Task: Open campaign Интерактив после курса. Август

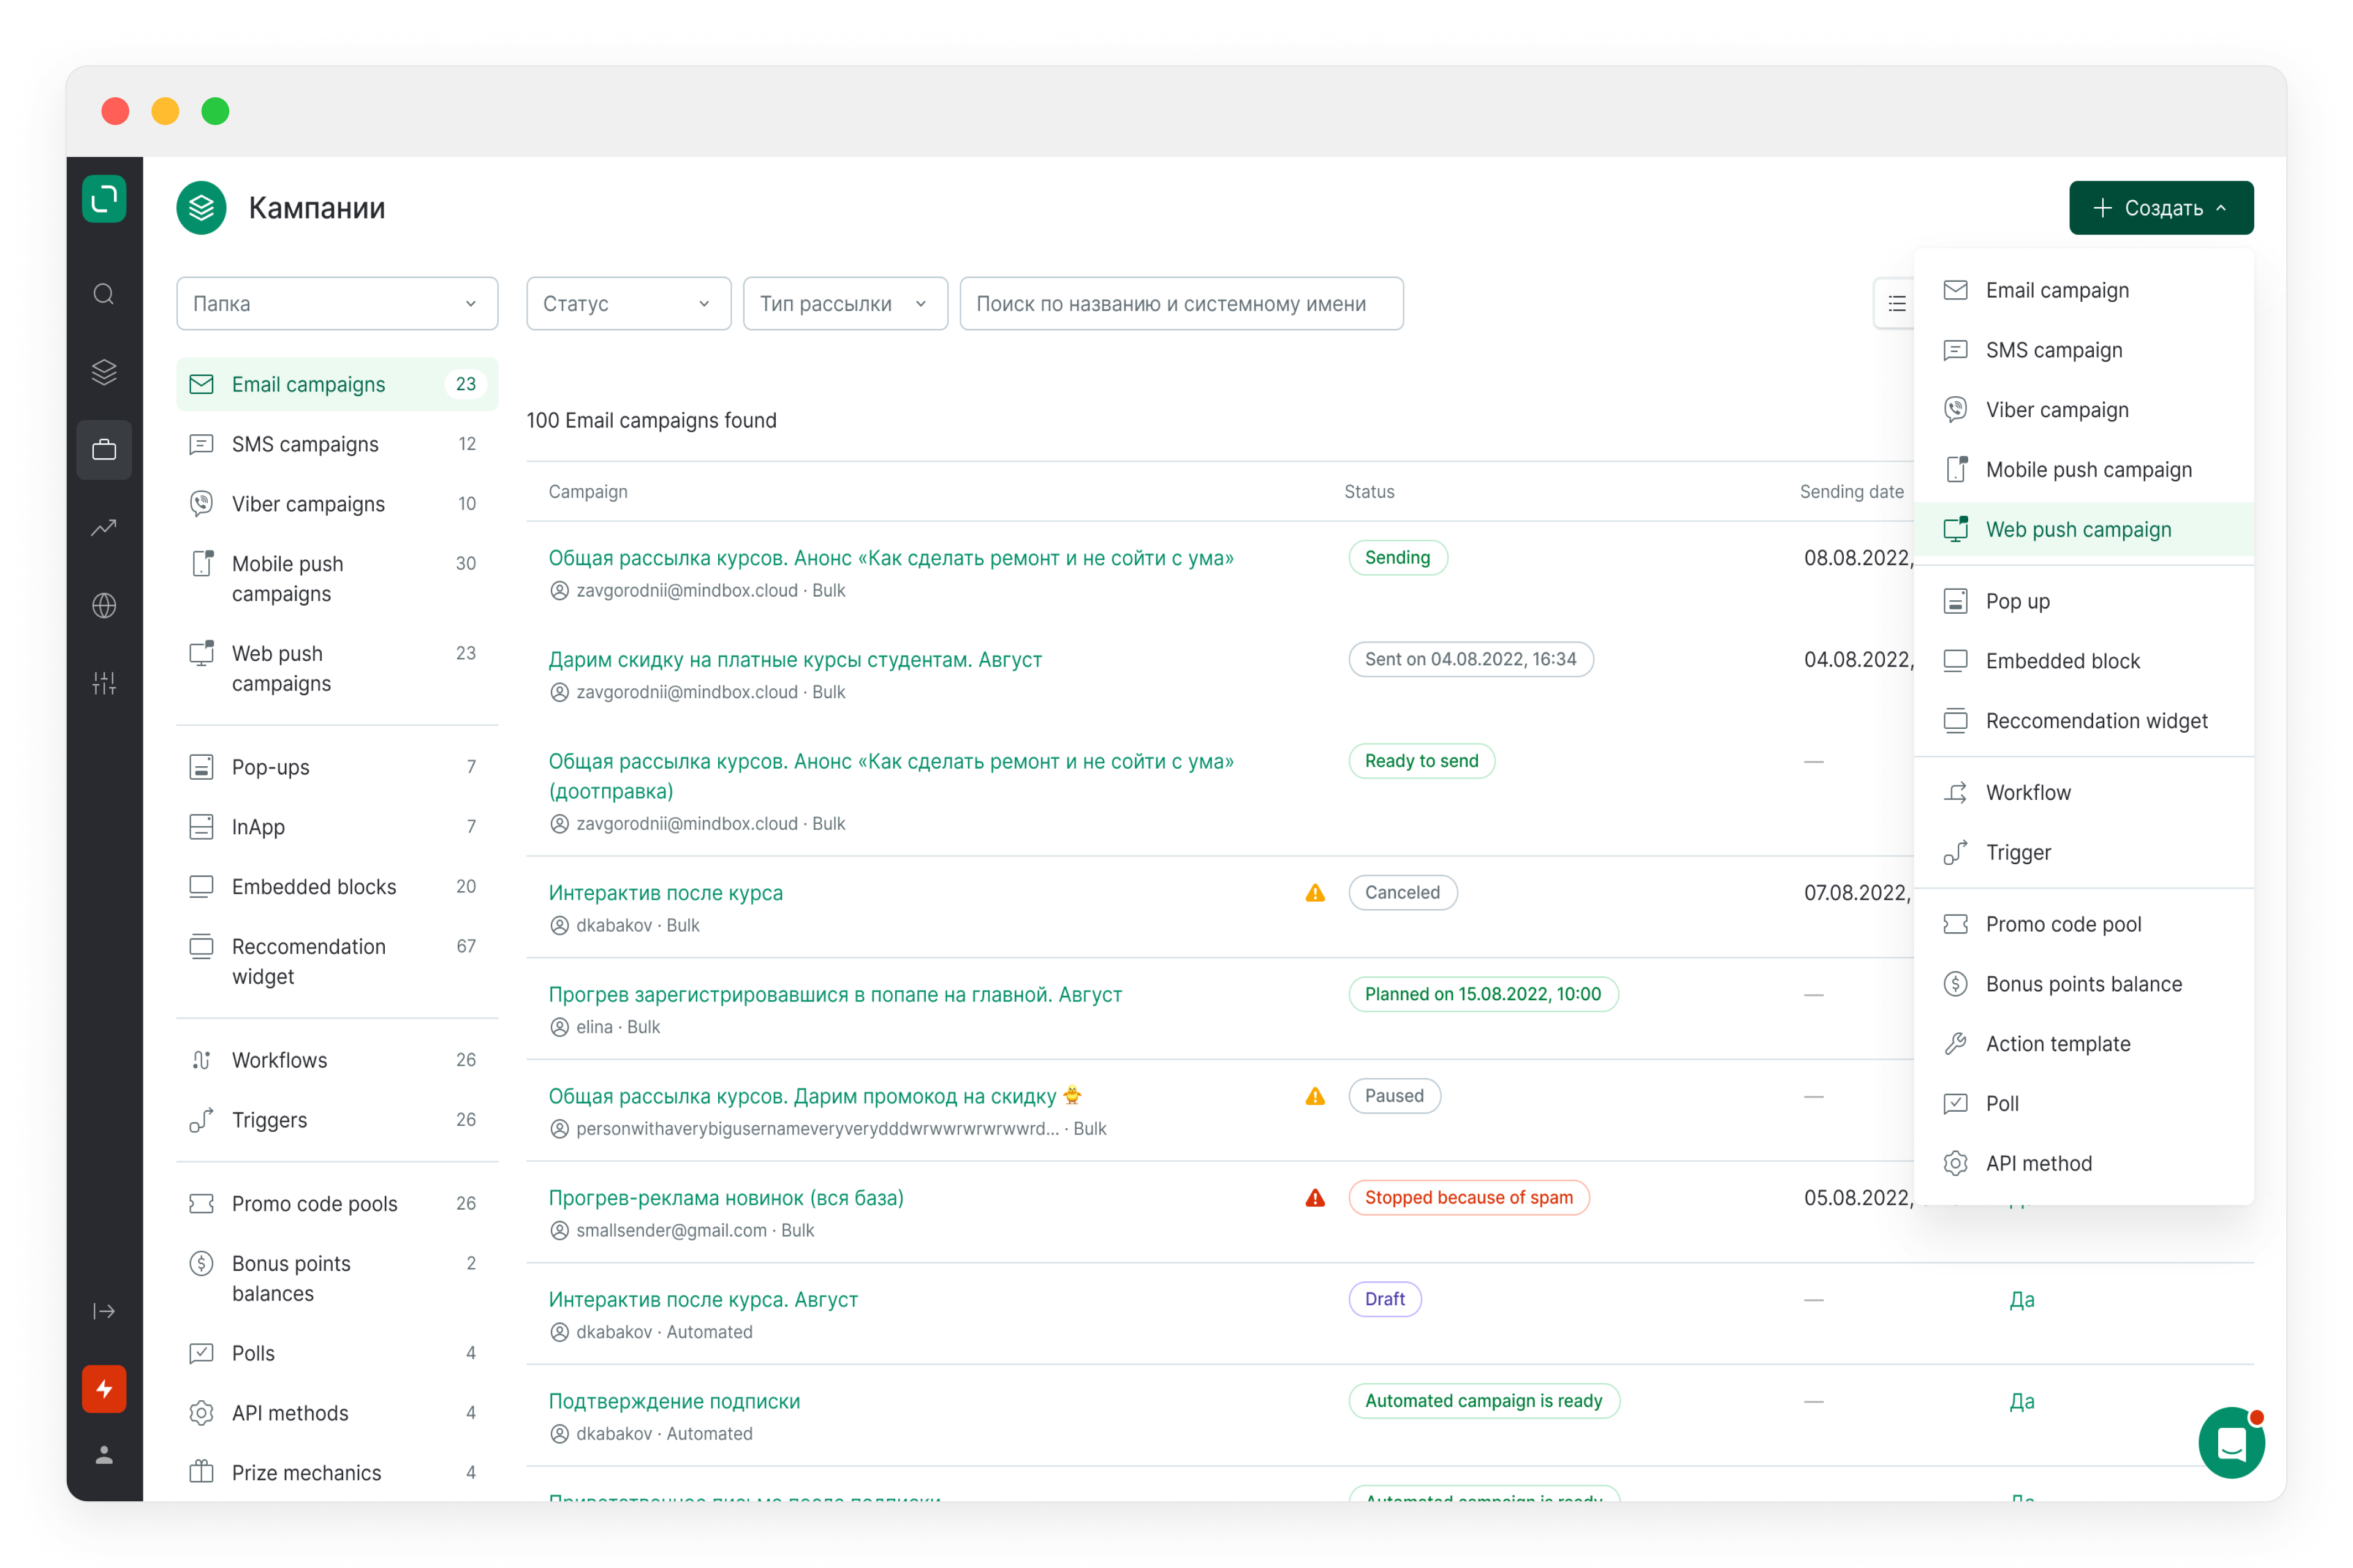Action: [703, 1300]
